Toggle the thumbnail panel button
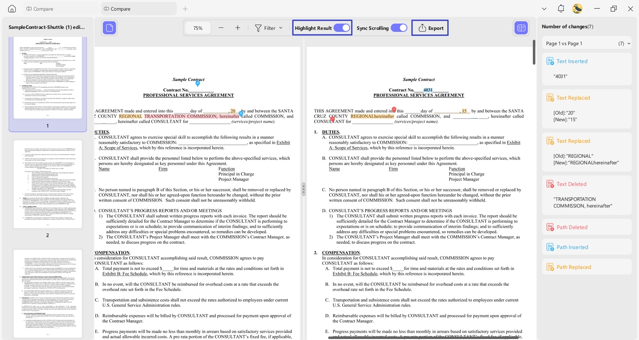 110,28
